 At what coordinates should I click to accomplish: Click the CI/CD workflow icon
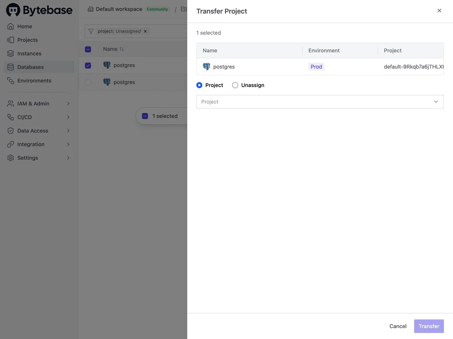click(11, 117)
